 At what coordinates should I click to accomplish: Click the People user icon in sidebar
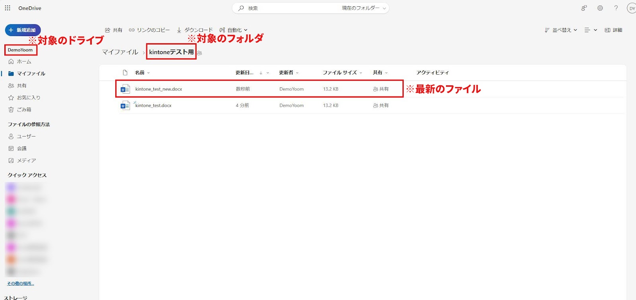click(x=11, y=137)
